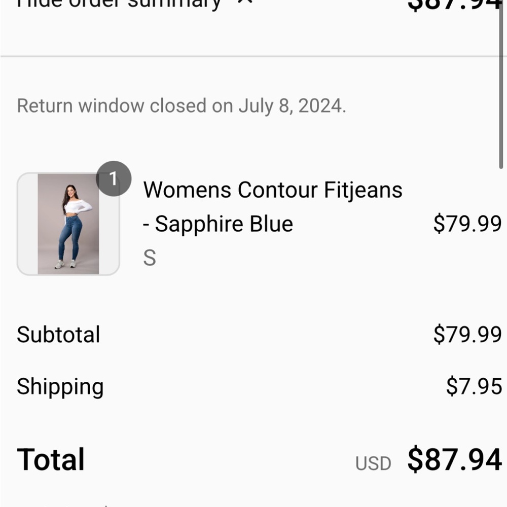
Task: Open the Womens Contour Fitjeans product link
Action: point(273,190)
